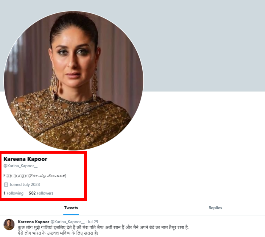Click the @Karina_Kapoor__ handle in the tweet
This screenshot has width=265, height=237.
(67, 222)
